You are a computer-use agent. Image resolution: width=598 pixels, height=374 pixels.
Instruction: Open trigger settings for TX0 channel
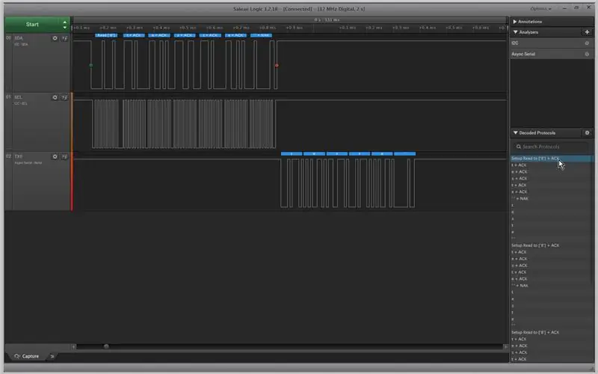(64, 156)
